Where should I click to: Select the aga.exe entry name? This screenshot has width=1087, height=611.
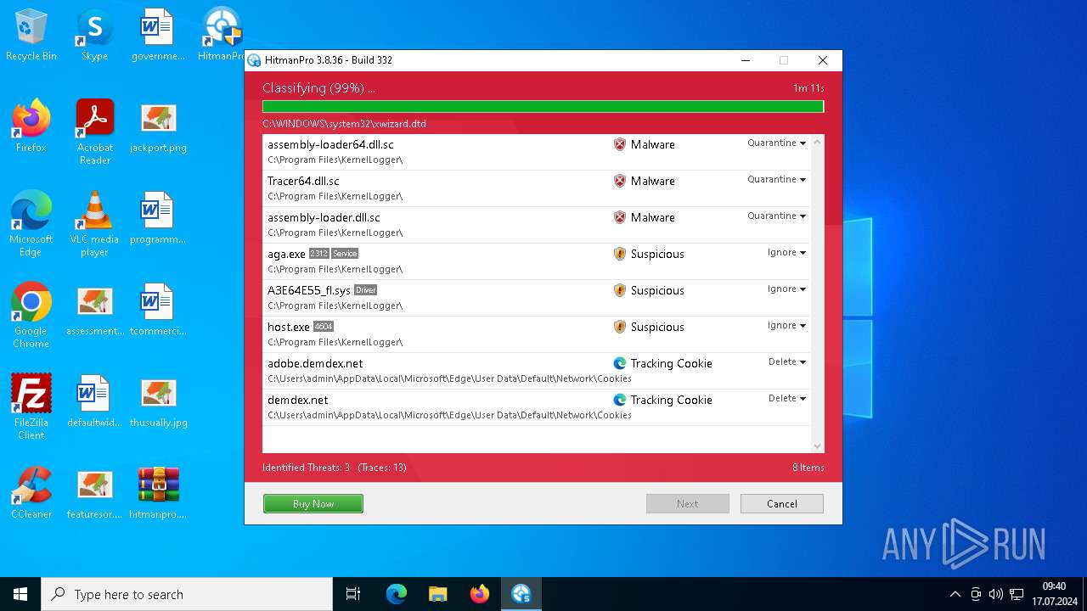point(286,254)
